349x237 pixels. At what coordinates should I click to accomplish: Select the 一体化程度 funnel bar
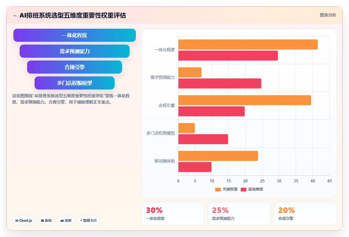(74, 35)
